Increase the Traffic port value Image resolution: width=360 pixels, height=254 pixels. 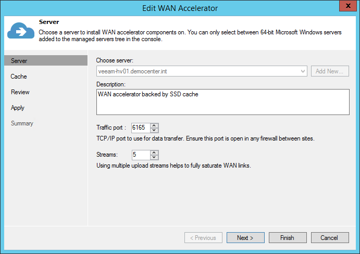(154, 125)
